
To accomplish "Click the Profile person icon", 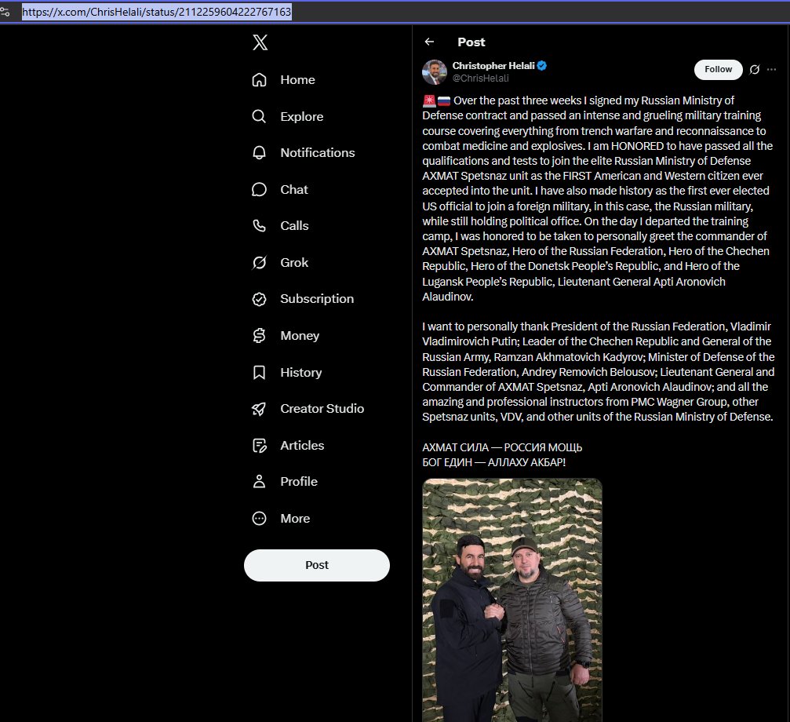I will pos(259,482).
